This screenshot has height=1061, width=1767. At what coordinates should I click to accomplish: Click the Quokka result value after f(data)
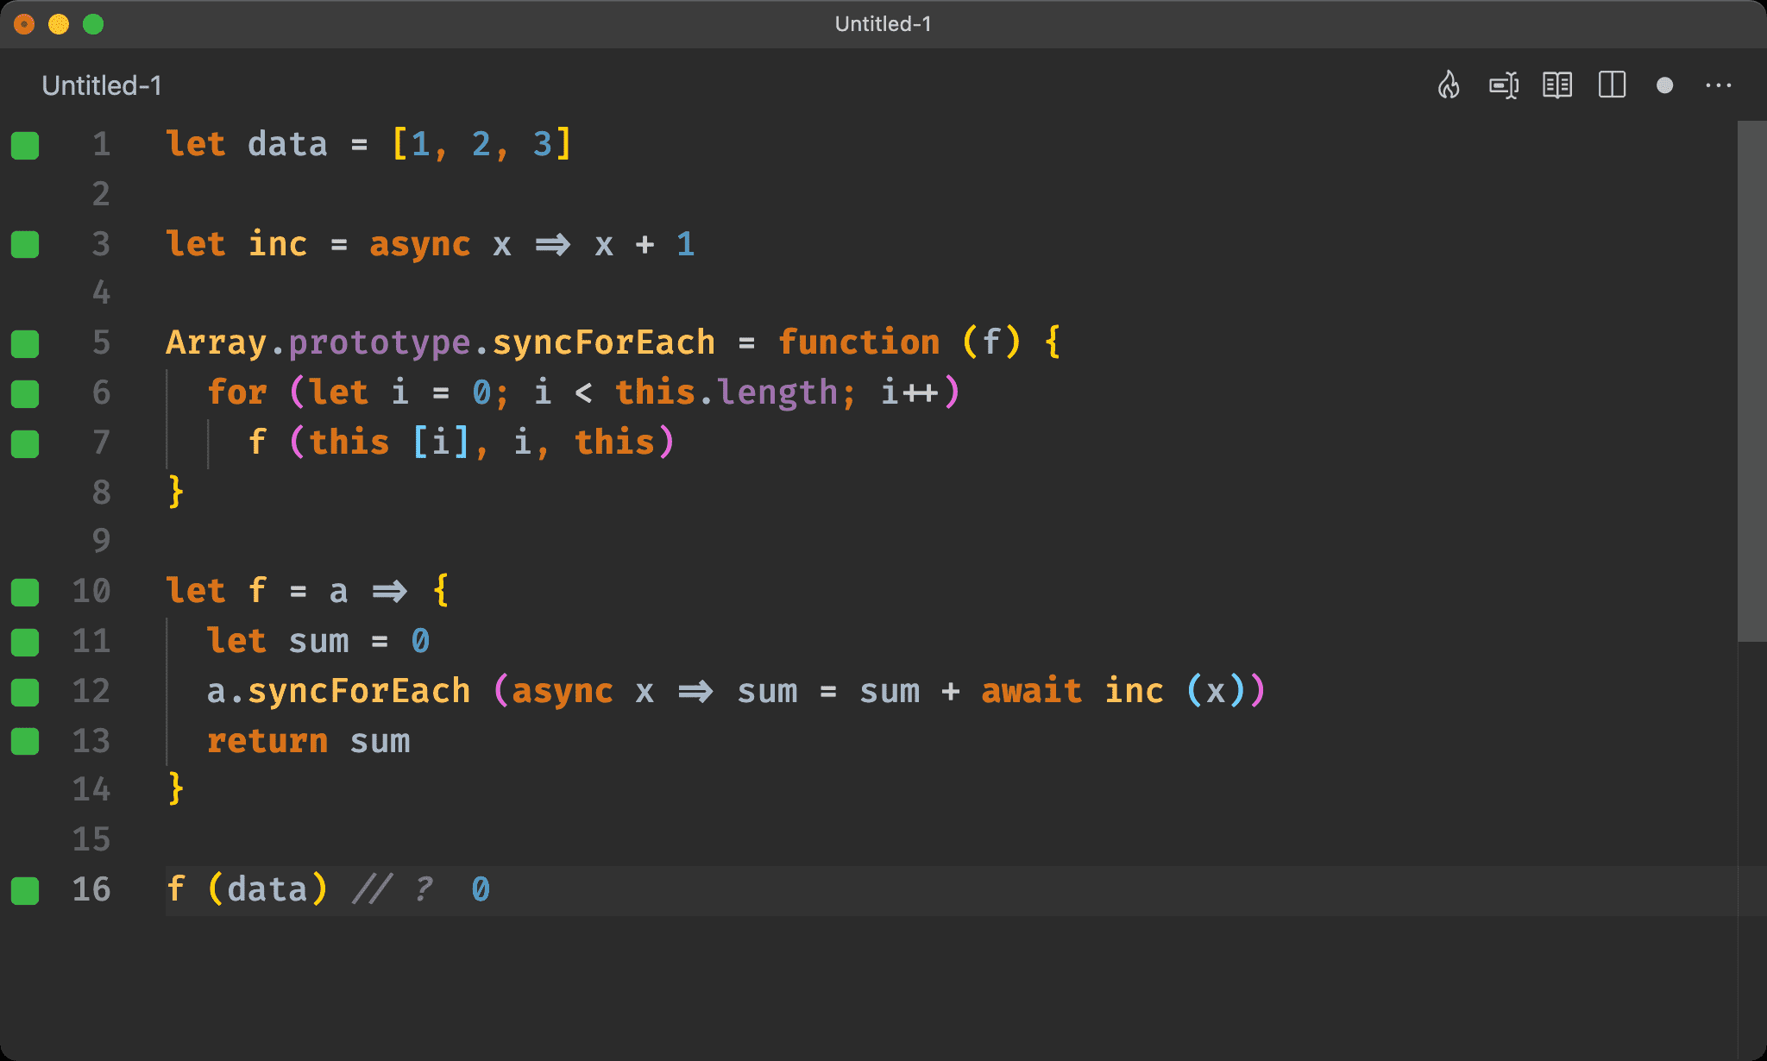point(481,889)
